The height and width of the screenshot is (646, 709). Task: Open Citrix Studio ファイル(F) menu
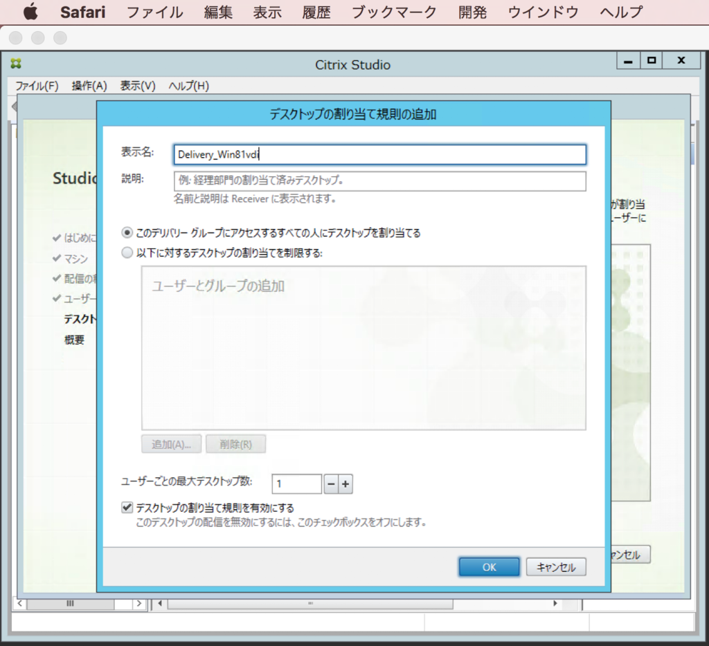37,86
